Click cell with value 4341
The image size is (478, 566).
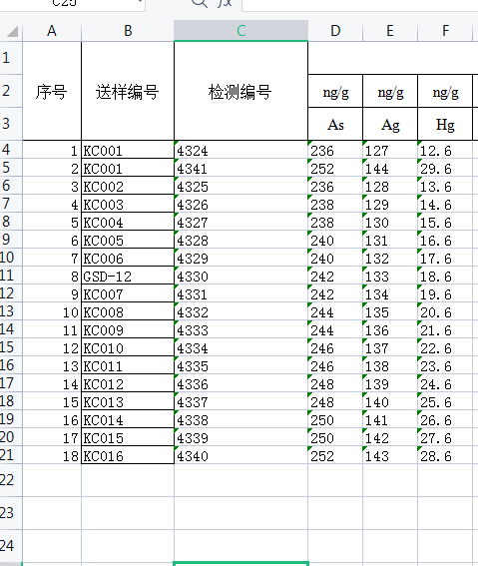point(240,168)
